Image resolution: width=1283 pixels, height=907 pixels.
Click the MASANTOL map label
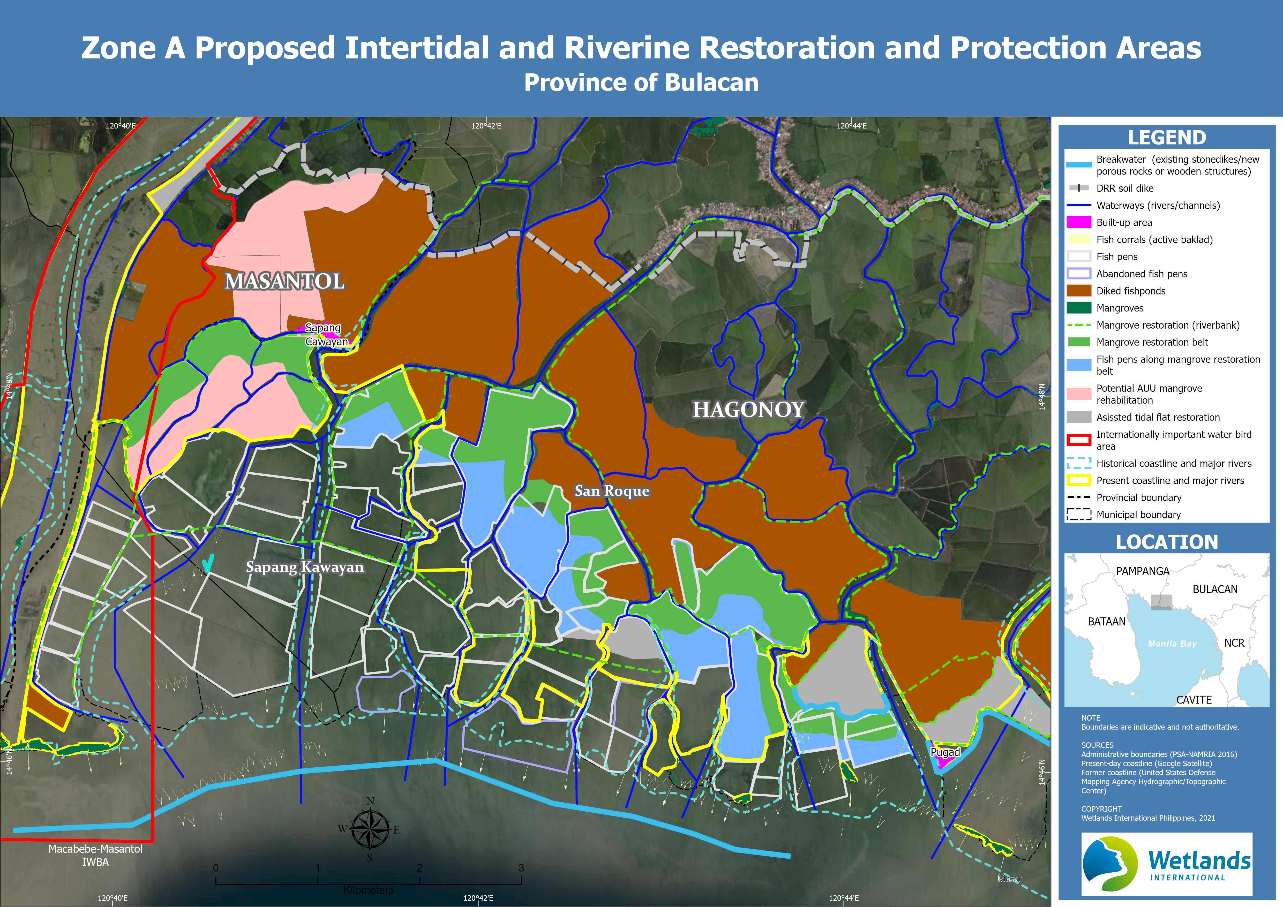pos(284,281)
